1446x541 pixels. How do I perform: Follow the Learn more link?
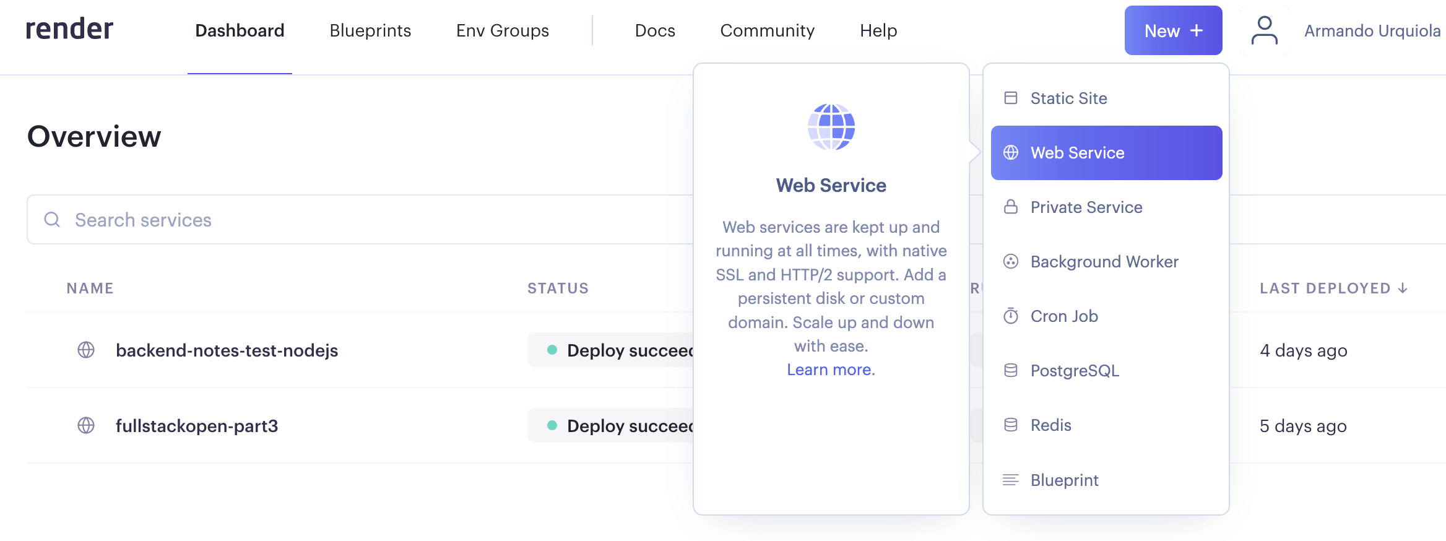coord(831,370)
